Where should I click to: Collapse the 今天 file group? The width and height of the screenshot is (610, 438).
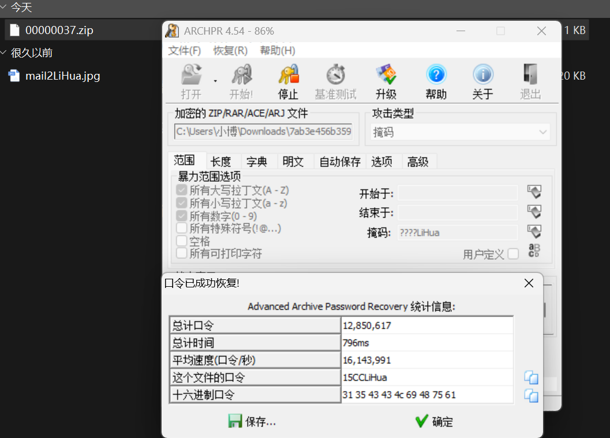tap(5, 8)
